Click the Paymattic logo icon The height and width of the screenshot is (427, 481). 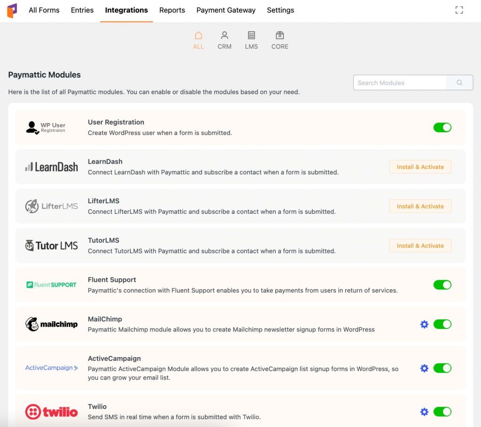coord(12,11)
